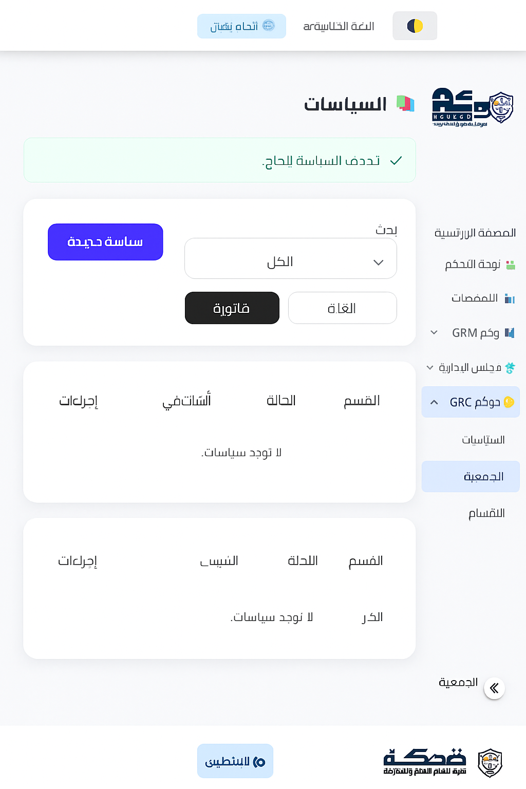This screenshot has height=789, width=526.
Task: Select الجمعبة in the sidebar menu
Action: click(x=469, y=476)
